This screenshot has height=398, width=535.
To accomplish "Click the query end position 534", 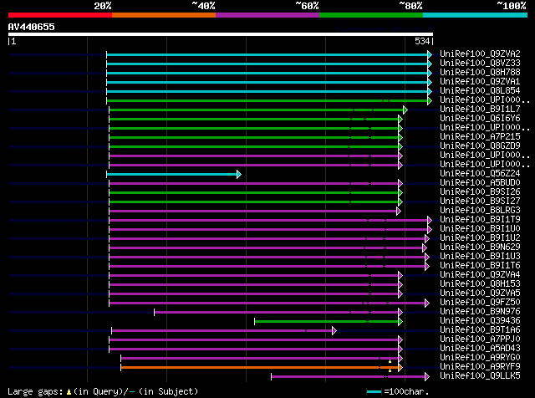I will click(x=422, y=41).
